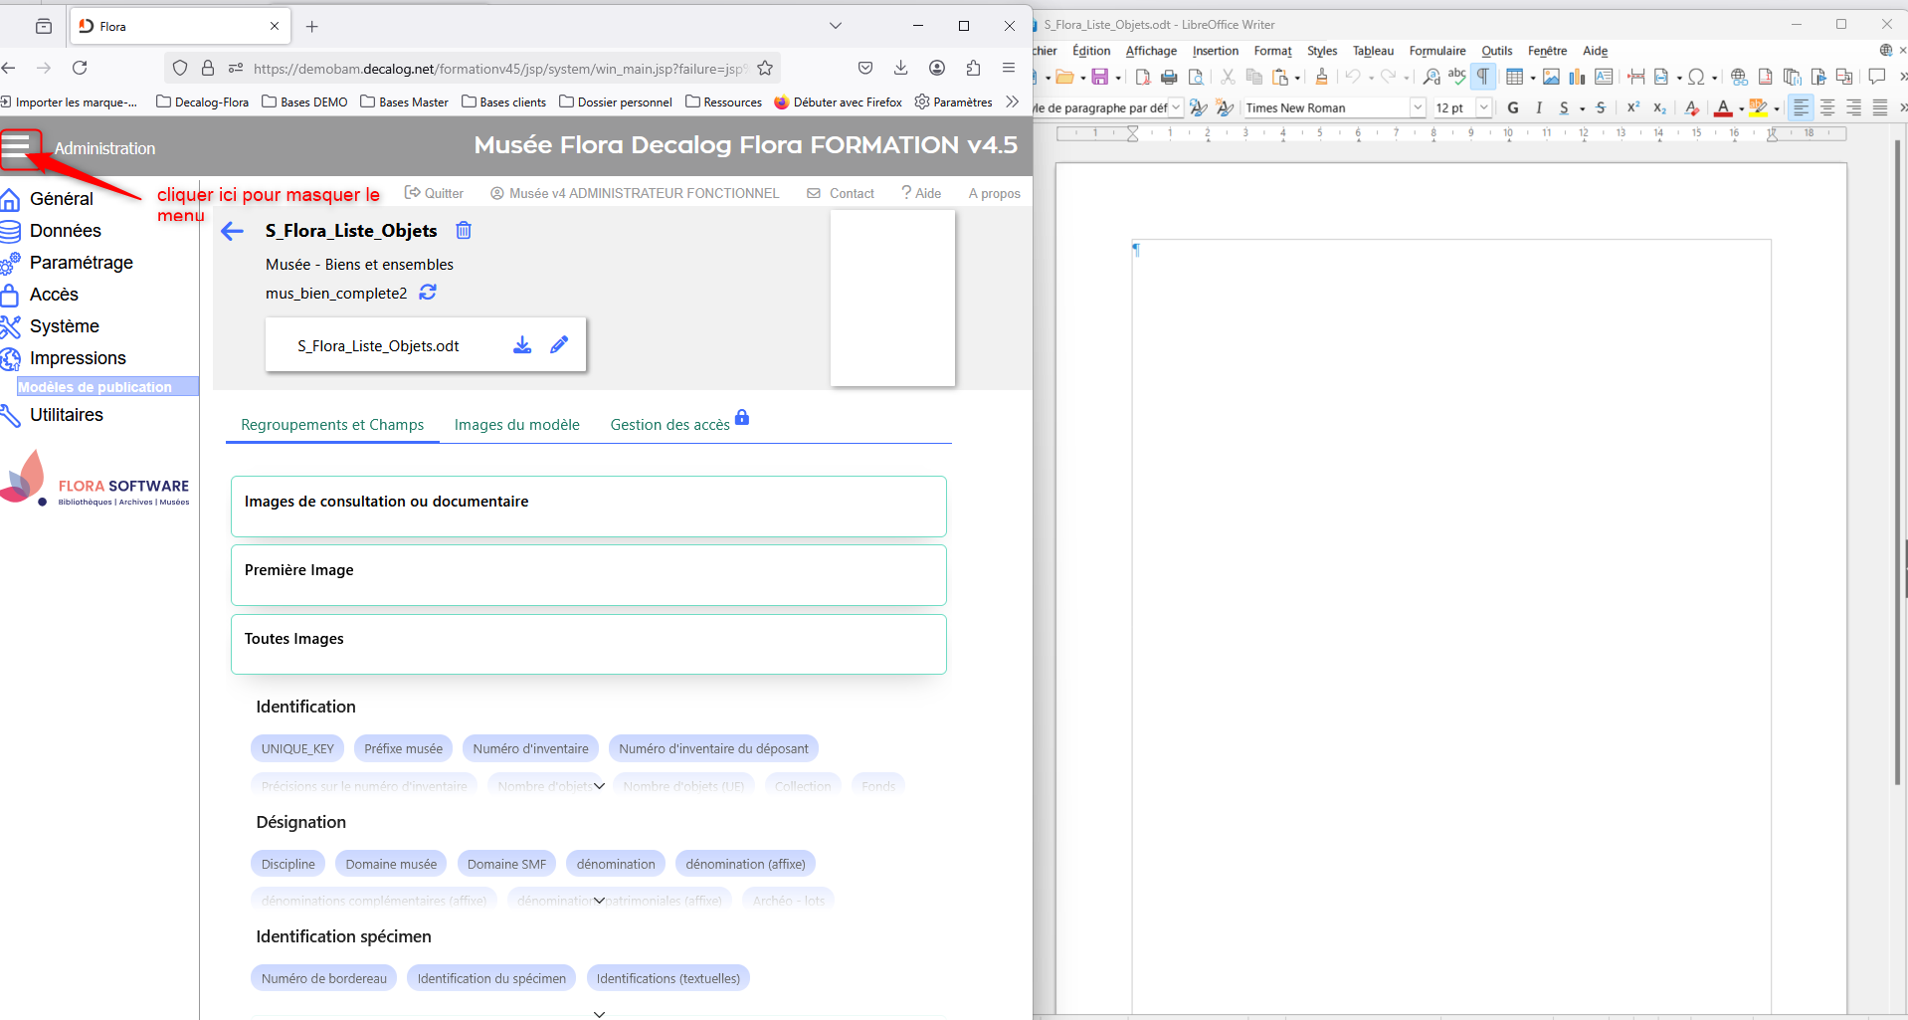1908x1020 pixels.
Task: Click the pencil edit icon for S_Flora_Liste_Objets.odt
Action: tap(559, 345)
